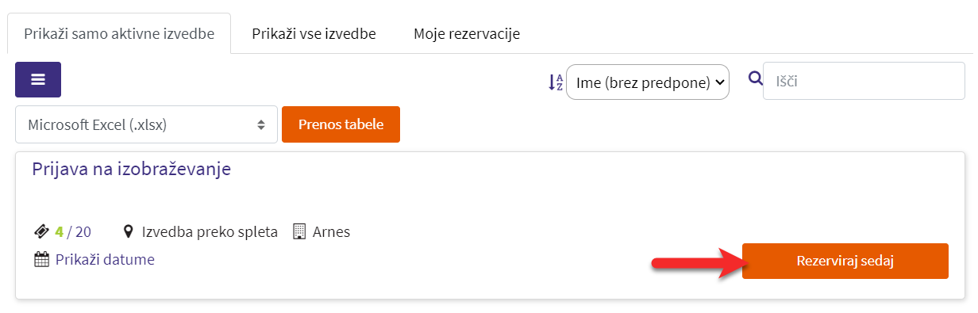Viewport: 978px width, 313px height.
Task: Click the magnifying glass search icon
Action: [756, 78]
